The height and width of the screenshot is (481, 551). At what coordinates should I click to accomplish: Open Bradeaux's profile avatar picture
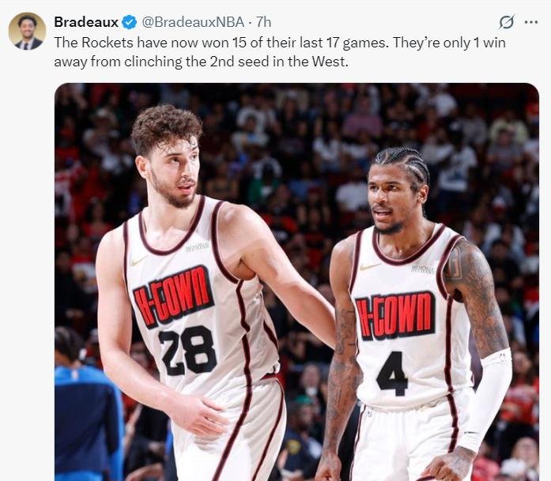[27, 32]
